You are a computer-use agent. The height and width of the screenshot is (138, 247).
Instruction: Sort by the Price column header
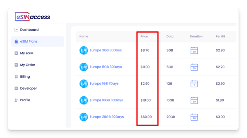144,36
